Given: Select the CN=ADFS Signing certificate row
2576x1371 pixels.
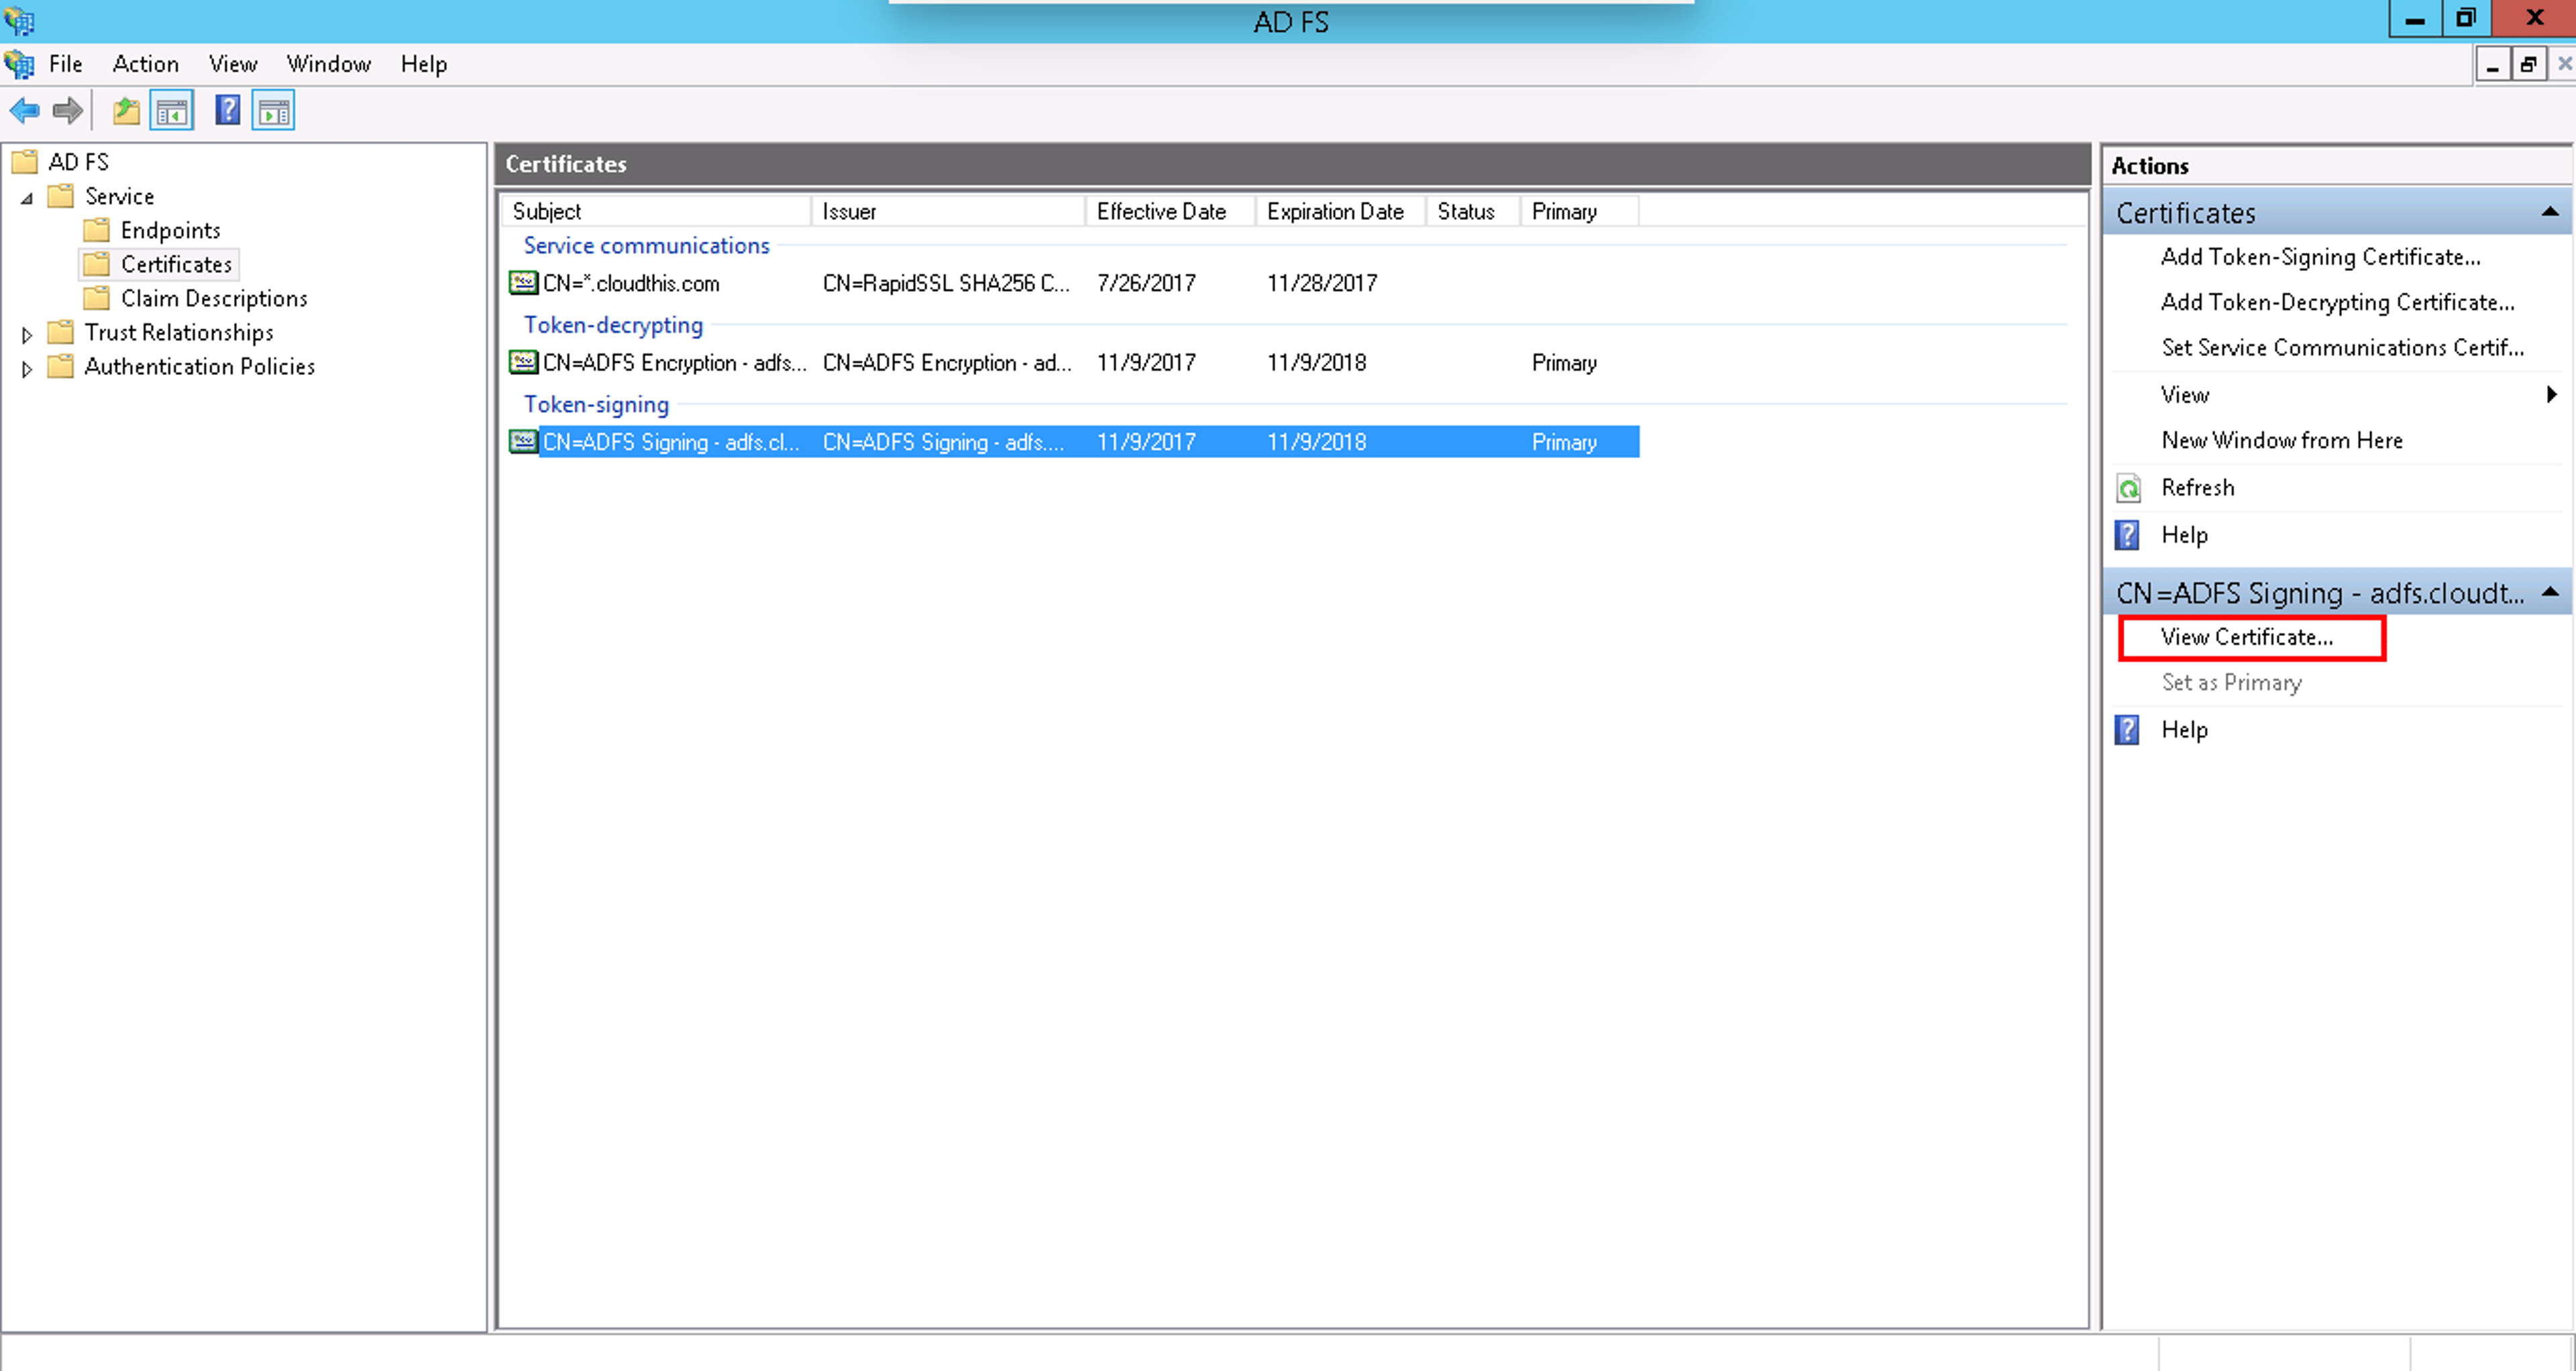Looking at the screenshot, I should coord(1073,441).
